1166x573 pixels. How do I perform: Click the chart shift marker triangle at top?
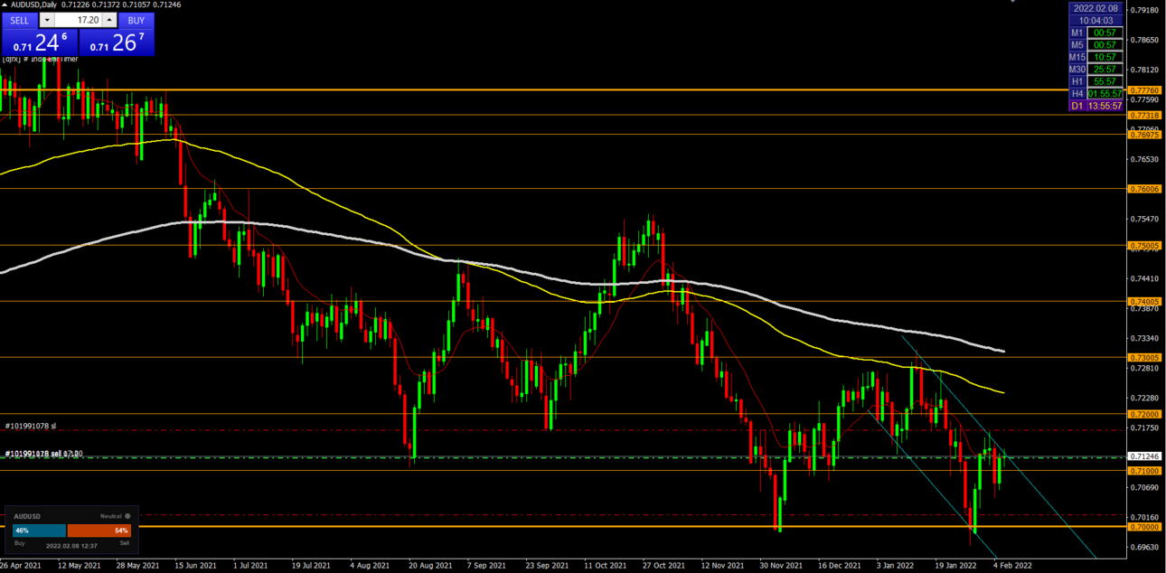[1011, 2]
